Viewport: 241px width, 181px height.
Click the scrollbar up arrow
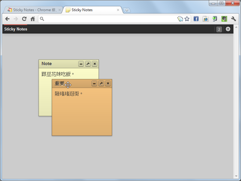pyautogui.click(x=236, y=28)
